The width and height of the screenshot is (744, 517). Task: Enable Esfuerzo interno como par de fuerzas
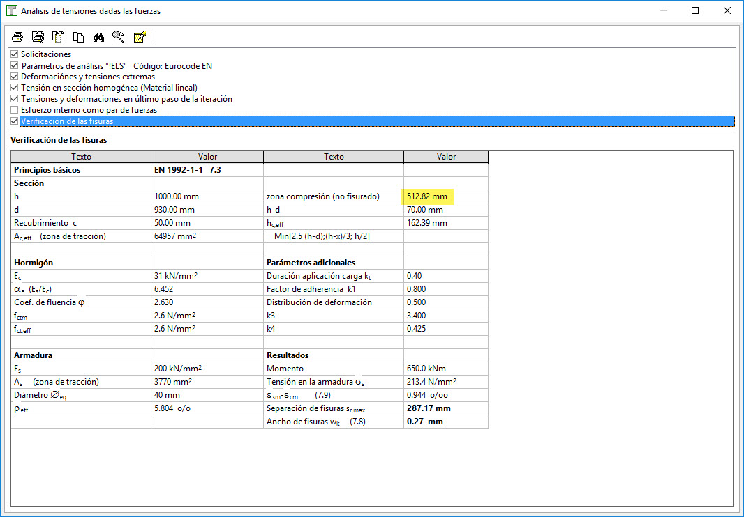(x=15, y=110)
